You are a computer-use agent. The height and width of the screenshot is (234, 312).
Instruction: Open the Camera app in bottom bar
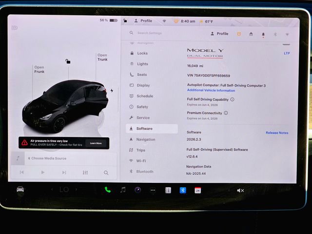pyautogui.click(x=138, y=190)
